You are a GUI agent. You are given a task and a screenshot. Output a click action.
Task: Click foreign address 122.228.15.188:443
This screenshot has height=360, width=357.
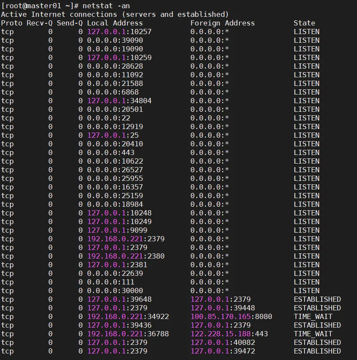[x=229, y=334]
